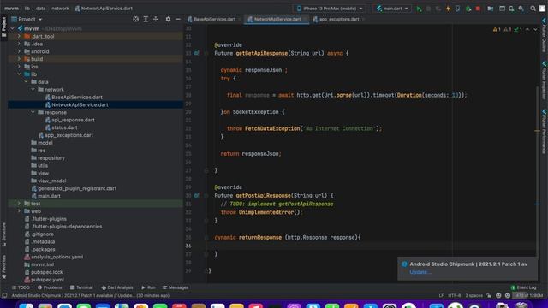Click Expand All icon in Project panel header

coord(146,19)
